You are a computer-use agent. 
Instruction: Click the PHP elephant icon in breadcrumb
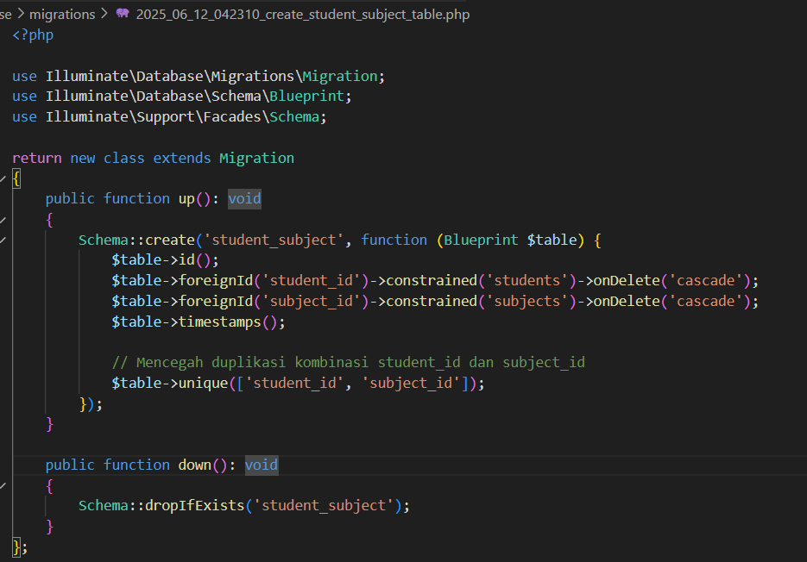(123, 15)
